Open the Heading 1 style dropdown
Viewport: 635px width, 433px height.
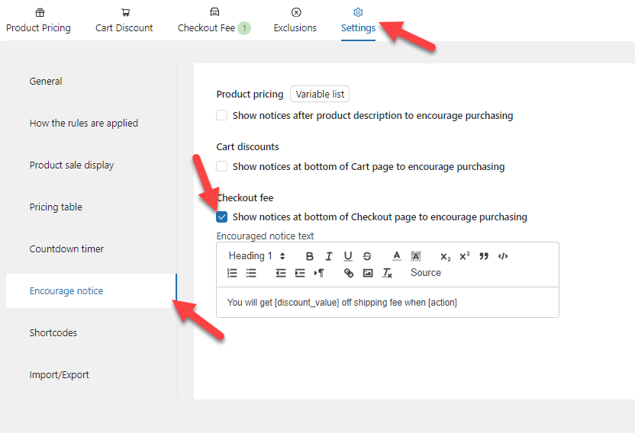[256, 256]
